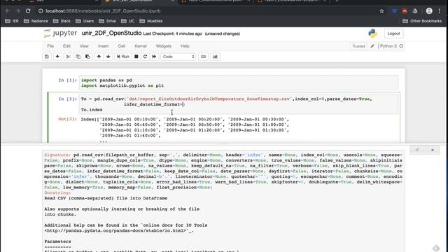Image resolution: width=448 pixels, height=252 pixels.
Task: Copy the selected cells
Action: pyautogui.click(x=78, y=57)
